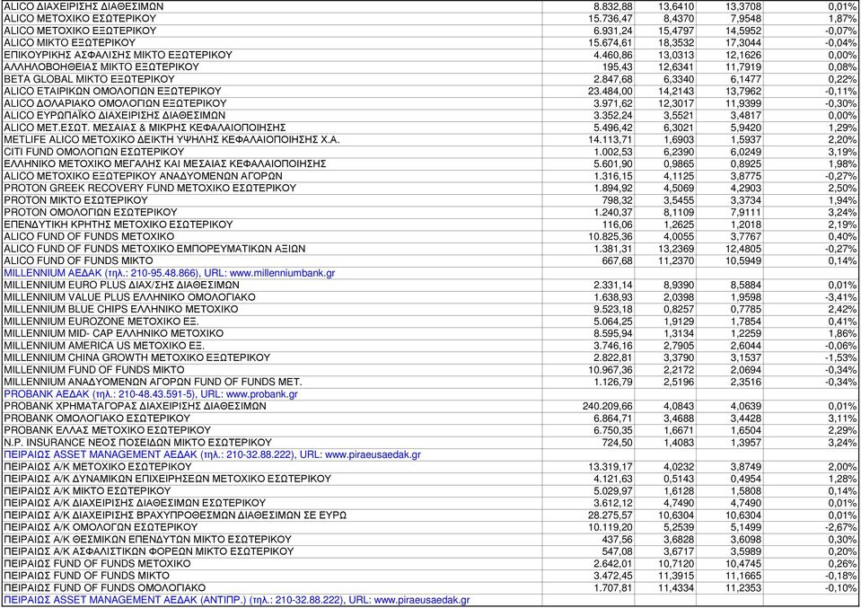Open the MILLENNIUM ΑΕΔΑΚ millenniumbank.gr header link
This screenshot has width=861, height=608.
pyautogui.click(x=169, y=273)
